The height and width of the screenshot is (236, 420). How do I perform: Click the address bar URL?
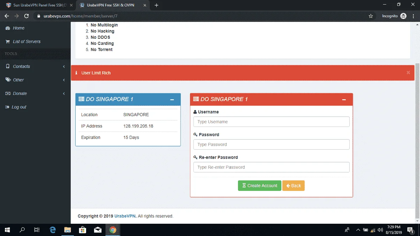coord(80,16)
